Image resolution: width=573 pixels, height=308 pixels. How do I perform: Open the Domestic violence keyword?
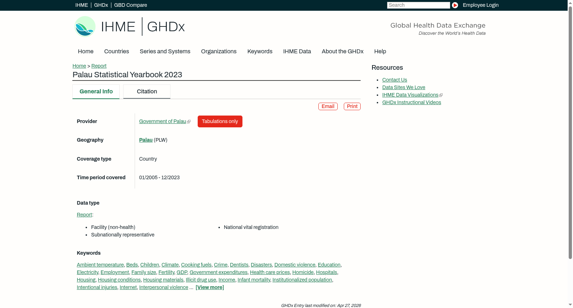click(295, 265)
